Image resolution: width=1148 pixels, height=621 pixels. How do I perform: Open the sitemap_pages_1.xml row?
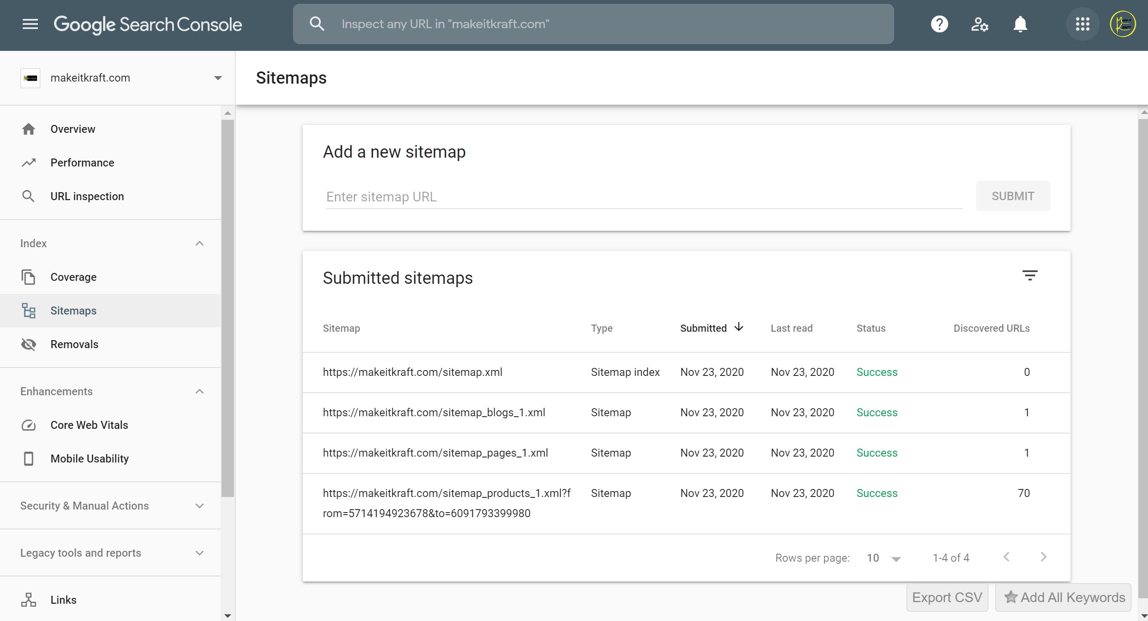[686, 453]
